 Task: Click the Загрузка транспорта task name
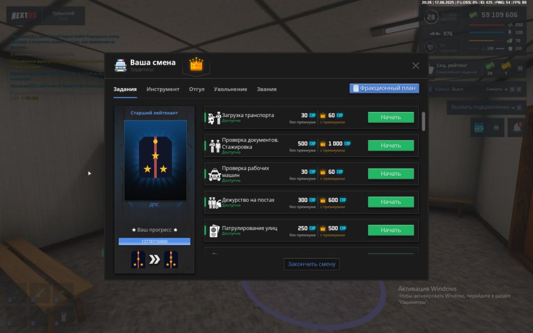248,115
